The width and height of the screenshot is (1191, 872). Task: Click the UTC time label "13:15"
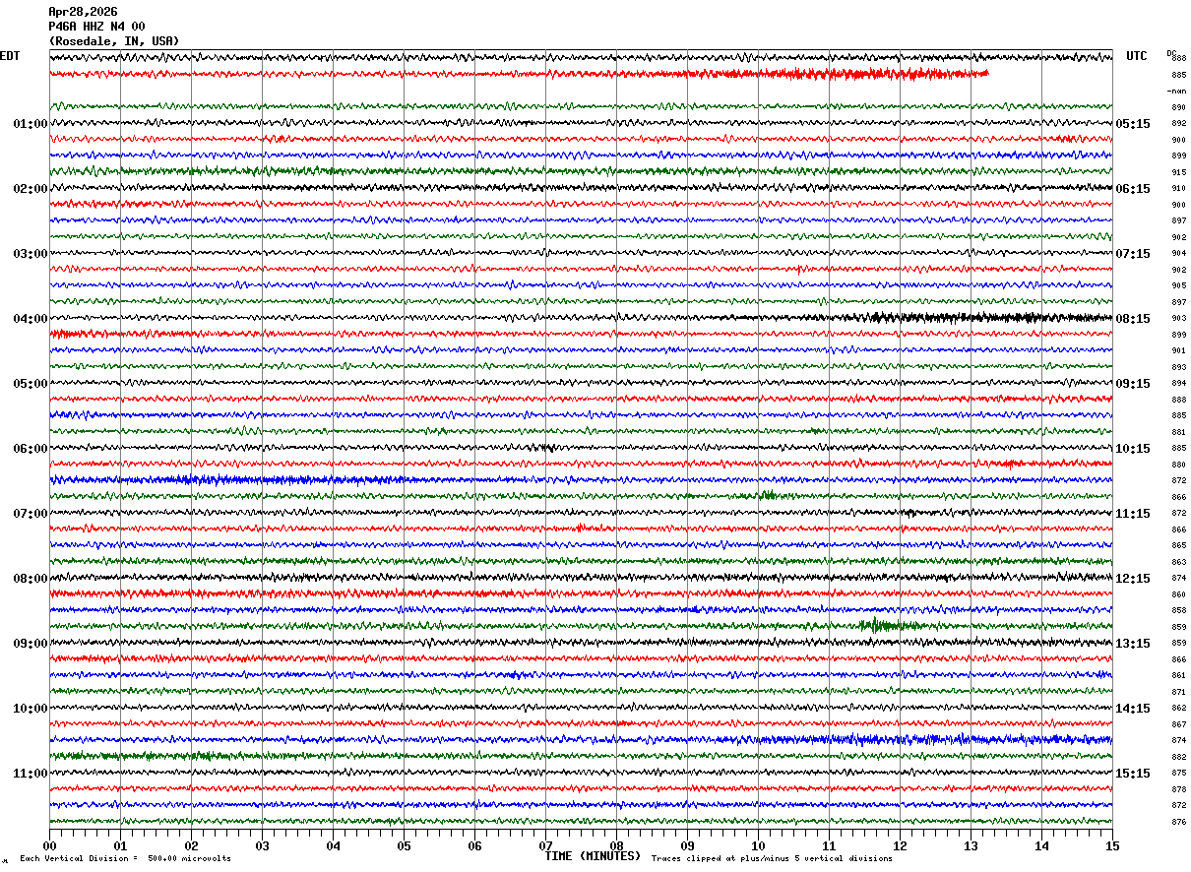point(1133,644)
